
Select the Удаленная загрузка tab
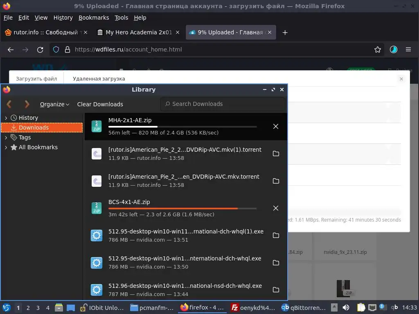coord(99,79)
